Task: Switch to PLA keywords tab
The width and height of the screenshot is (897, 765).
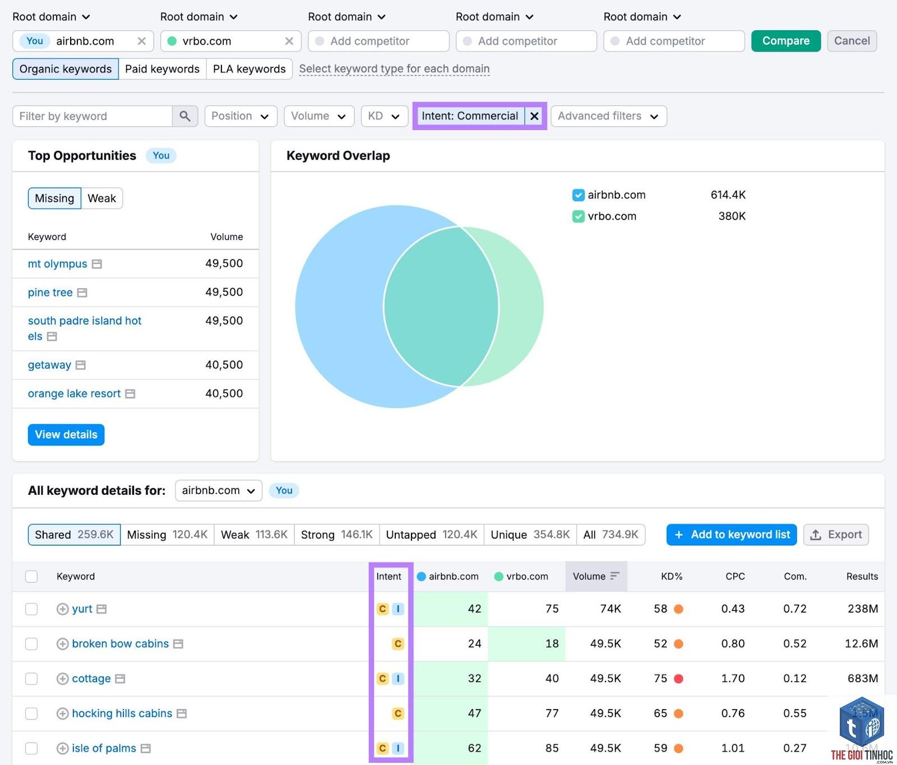Action: coord(249,69)
